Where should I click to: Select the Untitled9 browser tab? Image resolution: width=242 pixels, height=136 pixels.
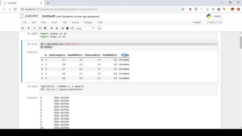point(22,3)
